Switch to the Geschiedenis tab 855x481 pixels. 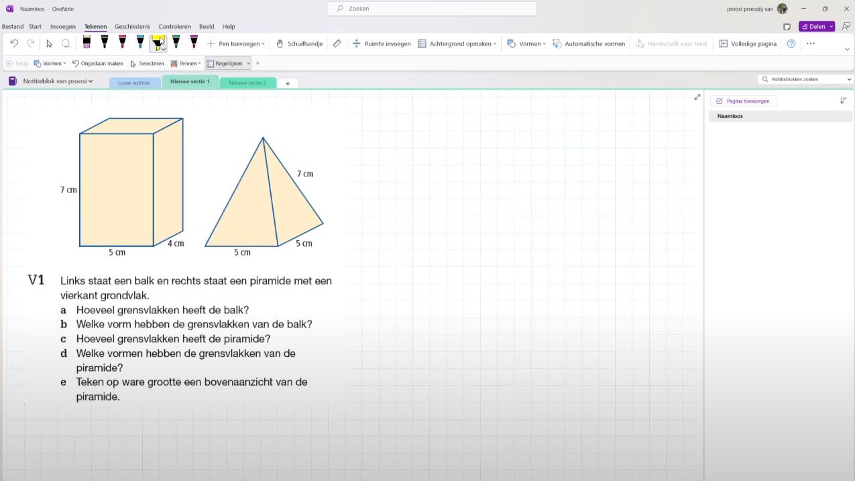click(x=133, y=27)
